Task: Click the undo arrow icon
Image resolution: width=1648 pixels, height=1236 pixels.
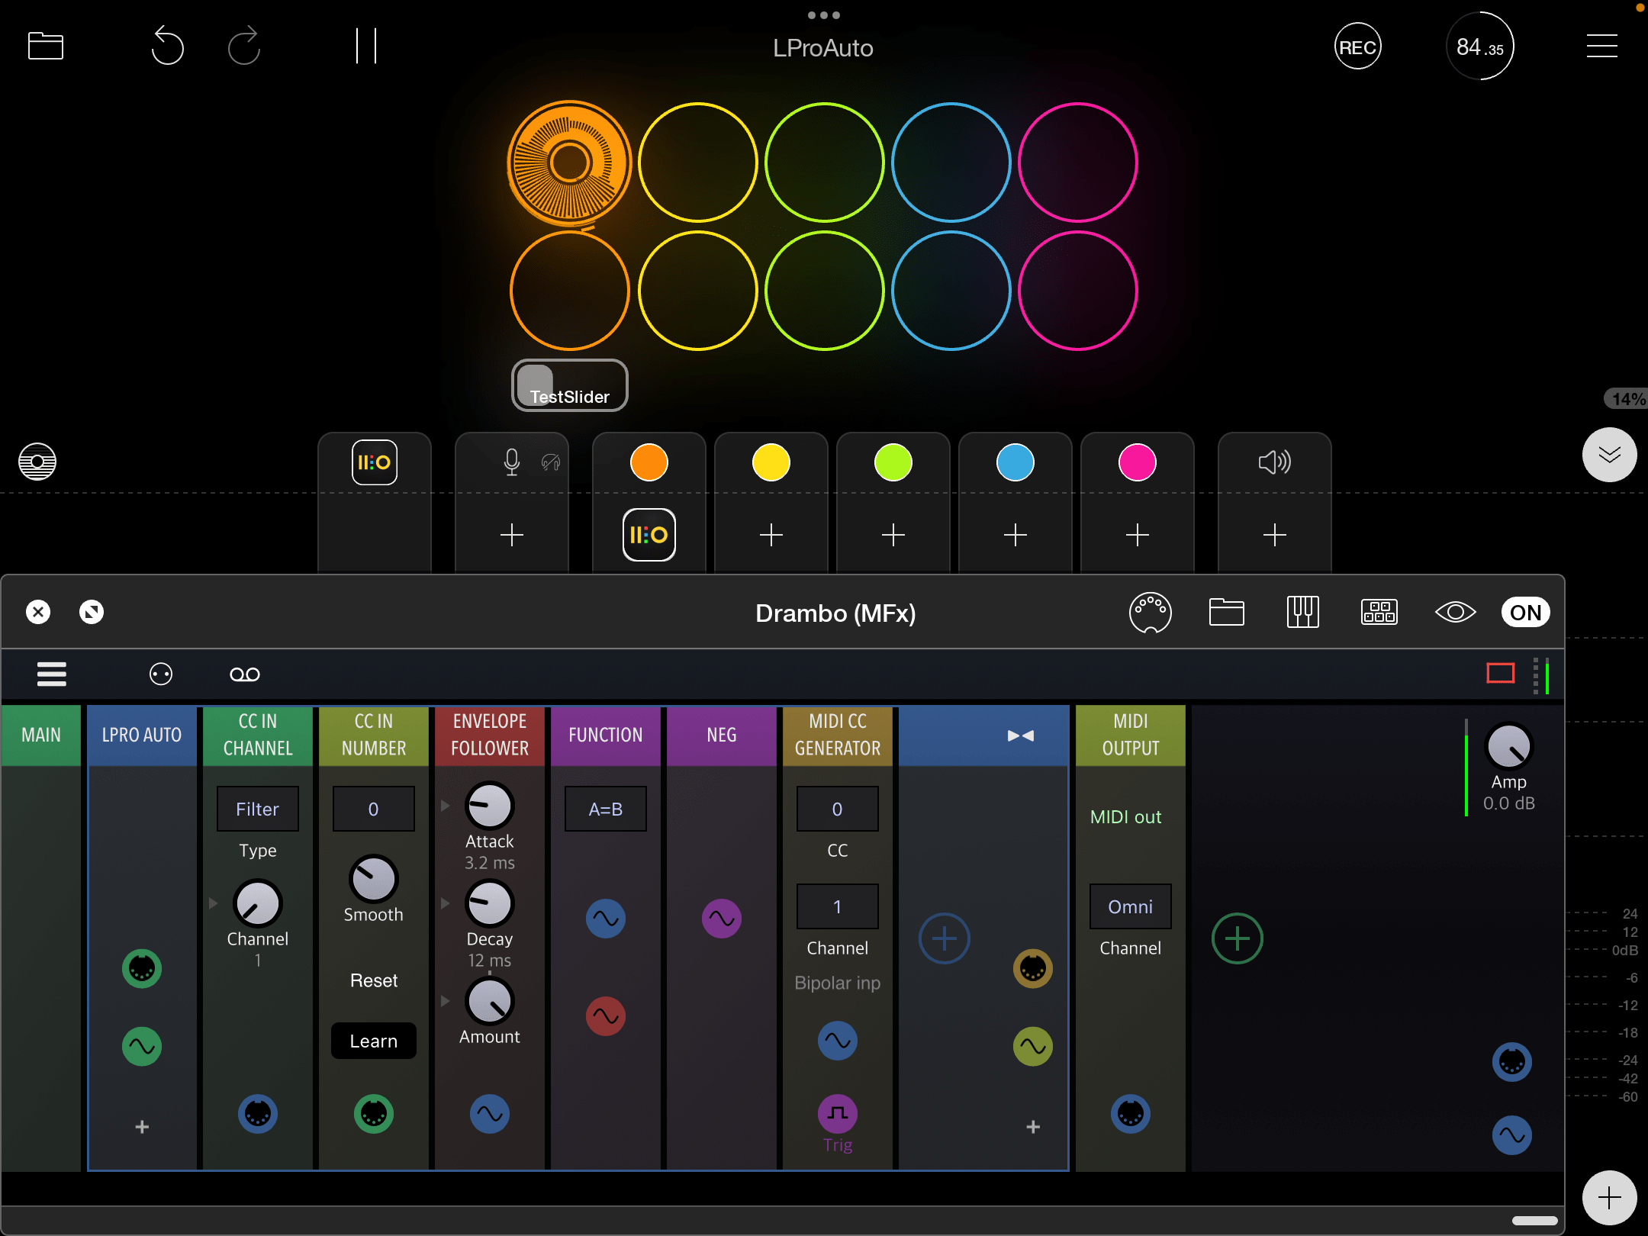Action: point(167,47)
